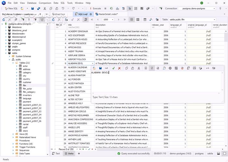Click the Save All icon in the main toolbar
Screen dimensions: 228x162
[x=38, y=8]
